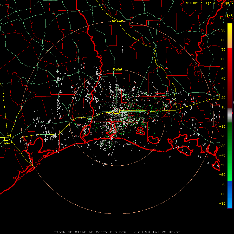This screenshot has height=234, width=234.
Task: Click the "90" value on velocity scale
Action: [223, 30]
